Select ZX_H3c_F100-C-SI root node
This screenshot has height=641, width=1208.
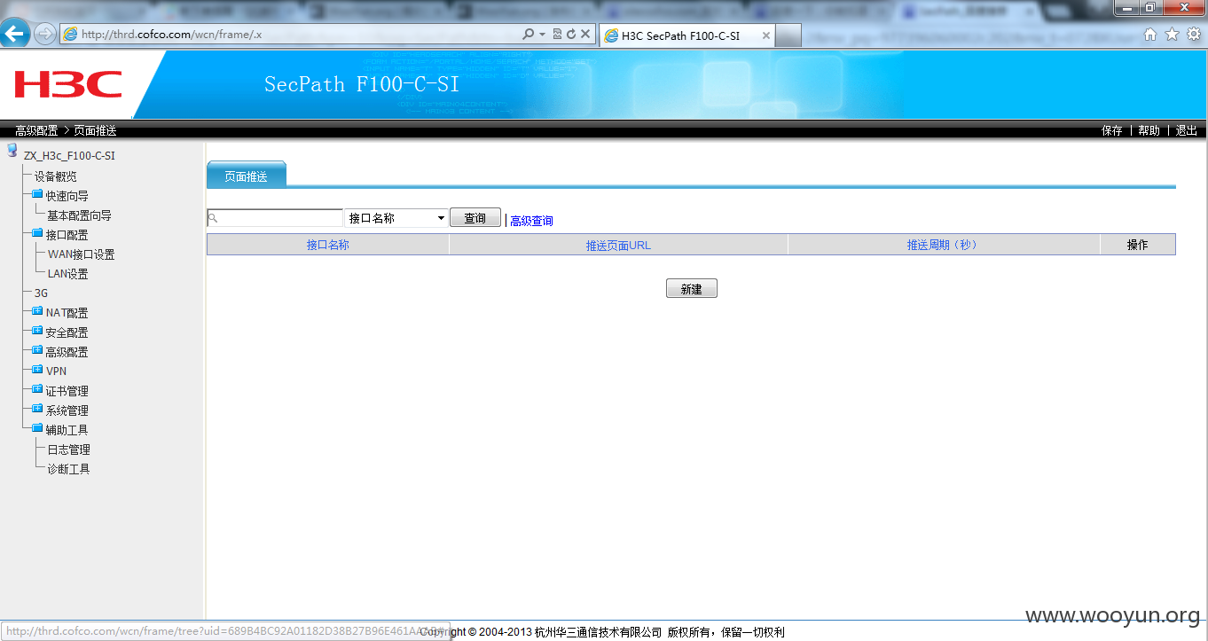pos(69,156)
